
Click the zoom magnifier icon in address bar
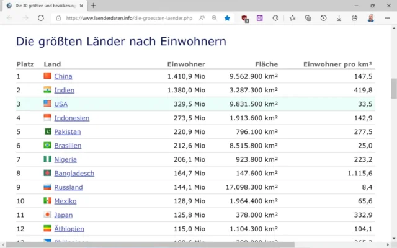215,19
